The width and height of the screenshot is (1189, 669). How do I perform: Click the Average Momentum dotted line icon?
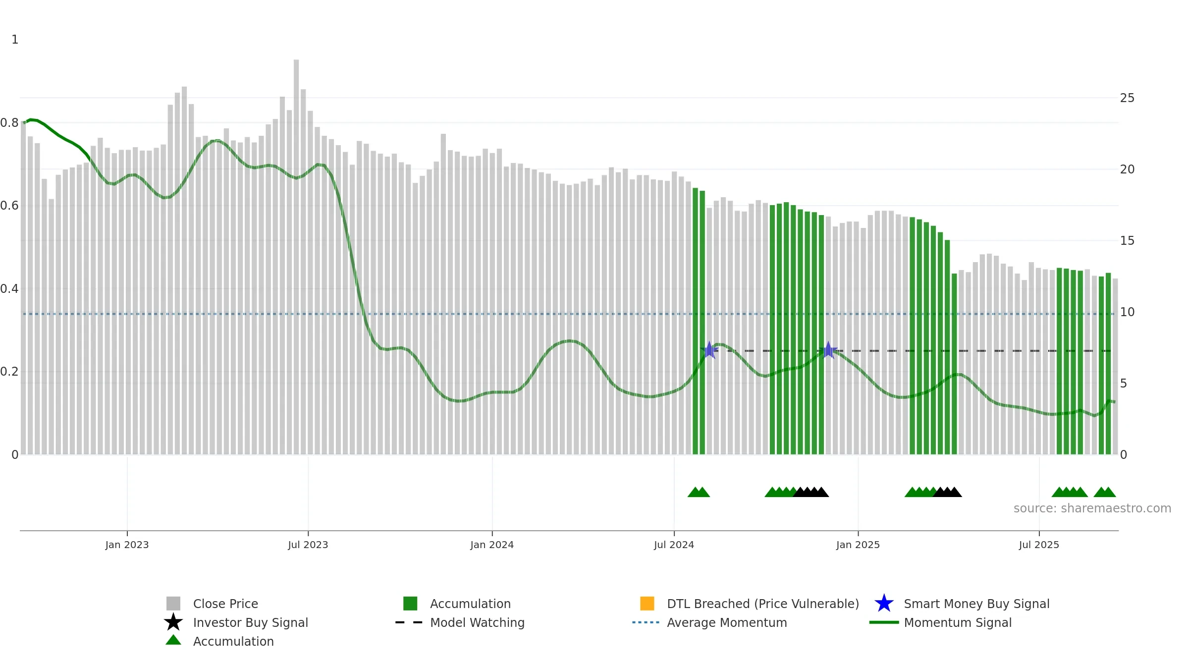[646, 622]
